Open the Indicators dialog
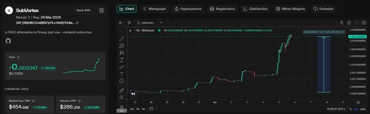This screenshot has width=370, height=114. point(146,23)
